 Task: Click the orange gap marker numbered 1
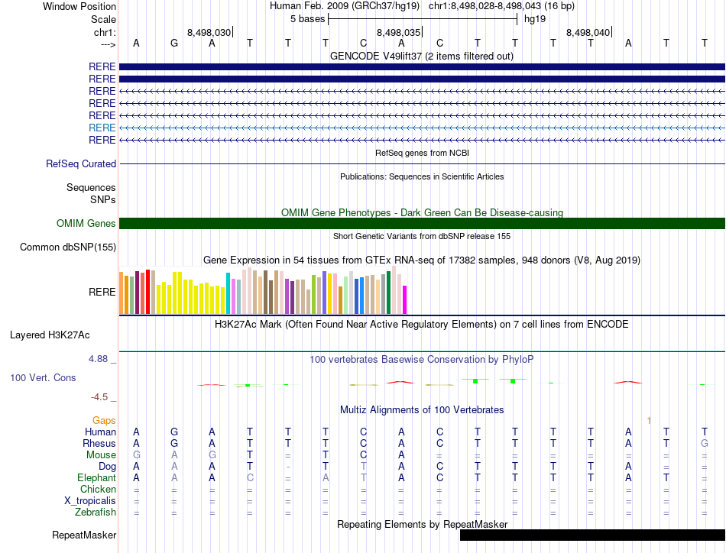(x=649, y=421)
